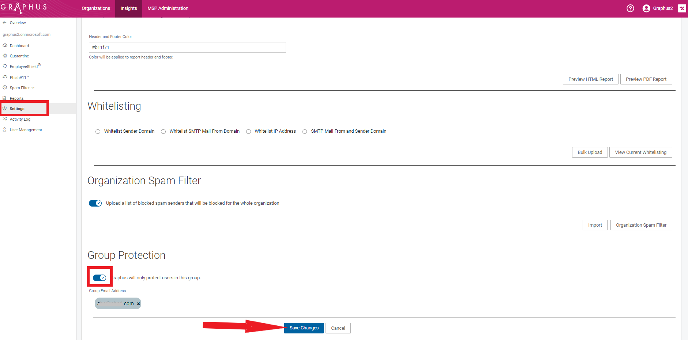Choose the Whitelist IP Address option
Screen dimensions: 688x340
[248, 132]
